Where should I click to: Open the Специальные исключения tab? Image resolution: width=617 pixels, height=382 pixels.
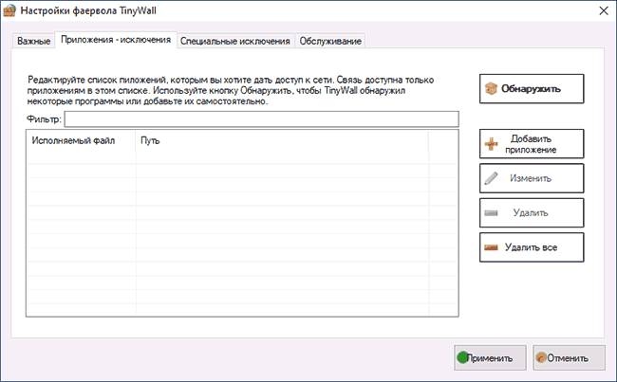(234, 41)
